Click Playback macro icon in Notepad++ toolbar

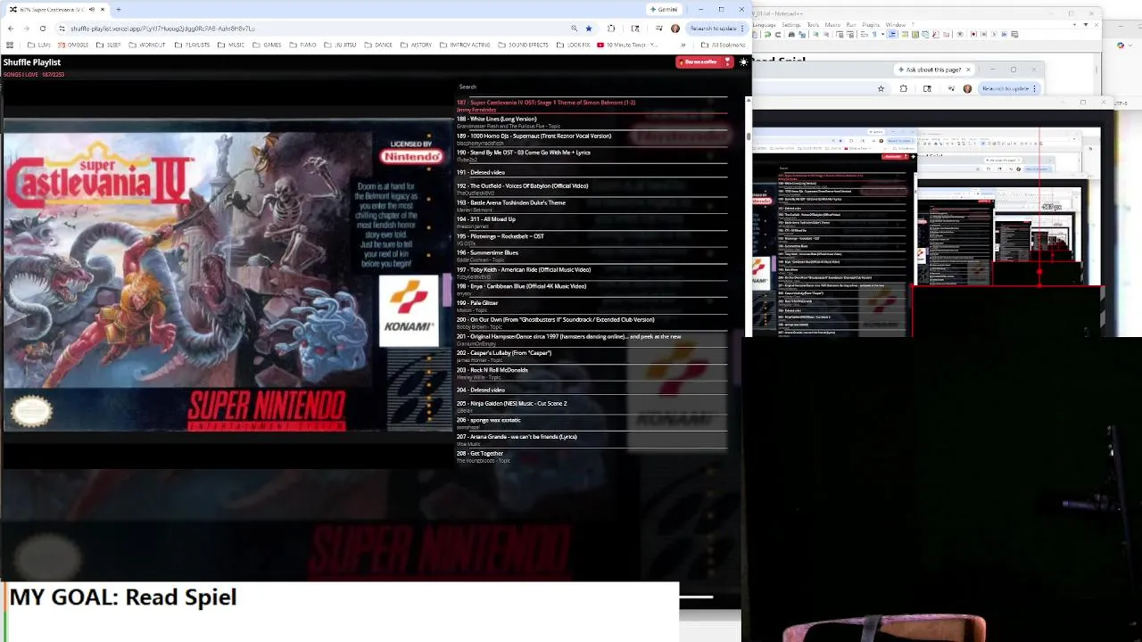click(x=994, y=34)
